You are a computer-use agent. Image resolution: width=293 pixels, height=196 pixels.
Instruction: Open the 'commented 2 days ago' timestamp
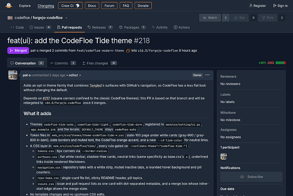tap(48, 75)
